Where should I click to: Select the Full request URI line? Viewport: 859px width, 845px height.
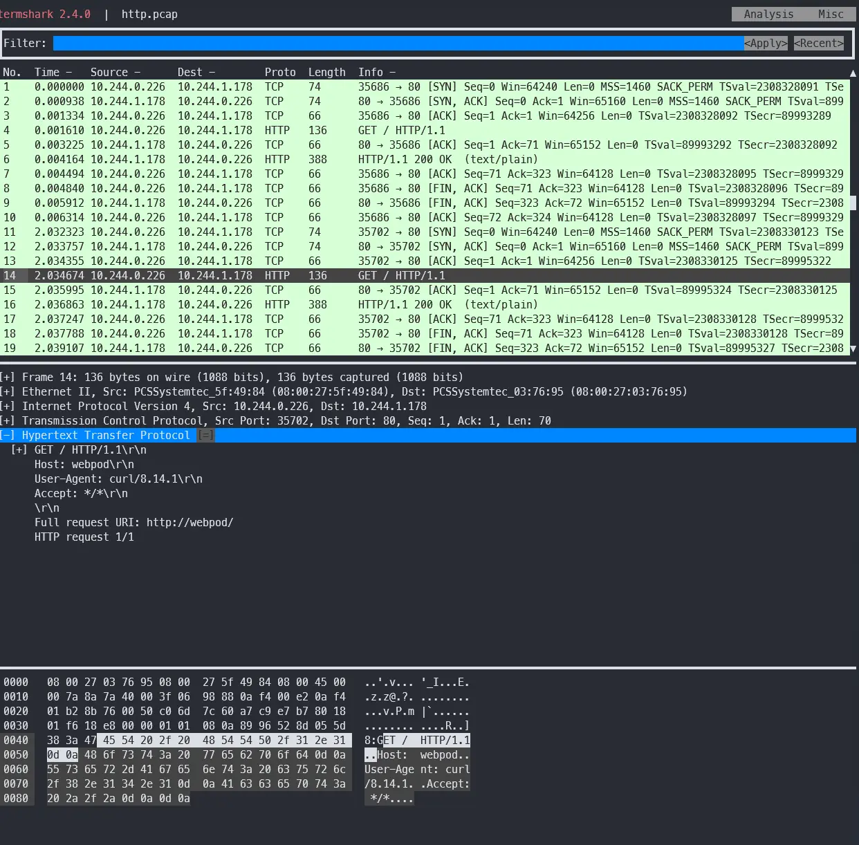point(134,522)
